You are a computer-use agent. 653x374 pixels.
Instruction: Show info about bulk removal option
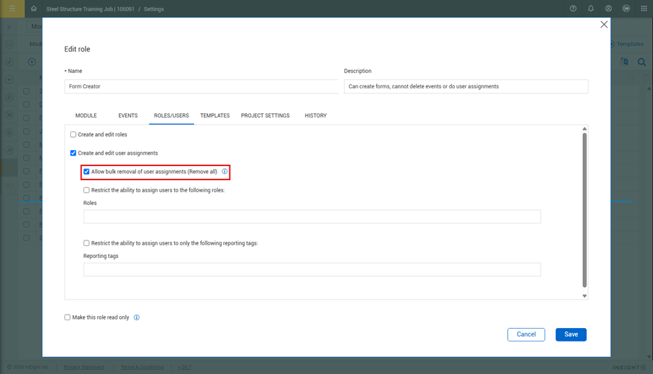[225, 171]
